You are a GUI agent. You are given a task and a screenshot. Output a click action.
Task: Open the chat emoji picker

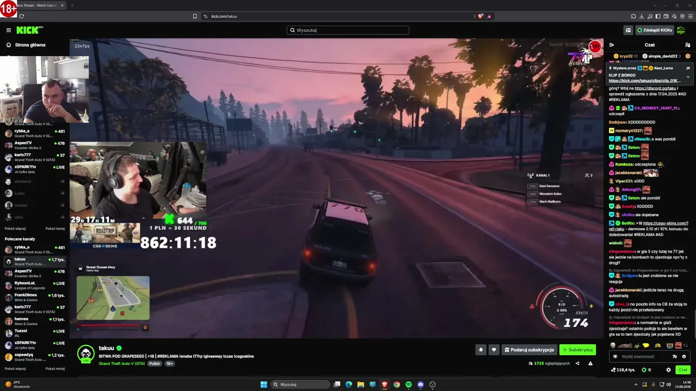[x=684, y=357]
